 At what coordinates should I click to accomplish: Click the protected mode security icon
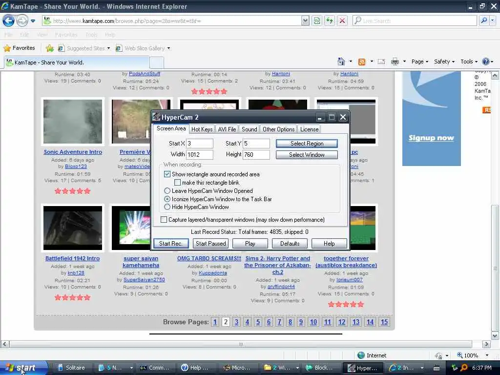pyautogui.click(x=439, y=355)
